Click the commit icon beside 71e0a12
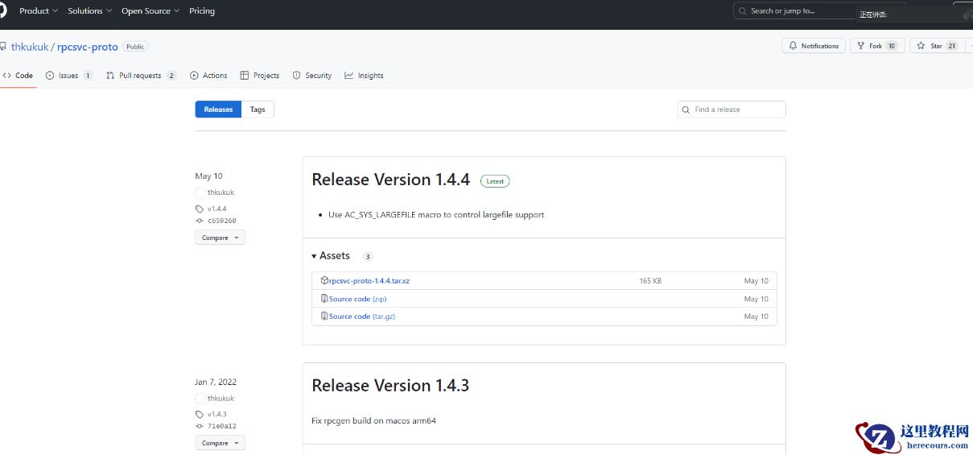Image resolution: width=973 pixels, height=455 pixels. [x=200, y=427]
